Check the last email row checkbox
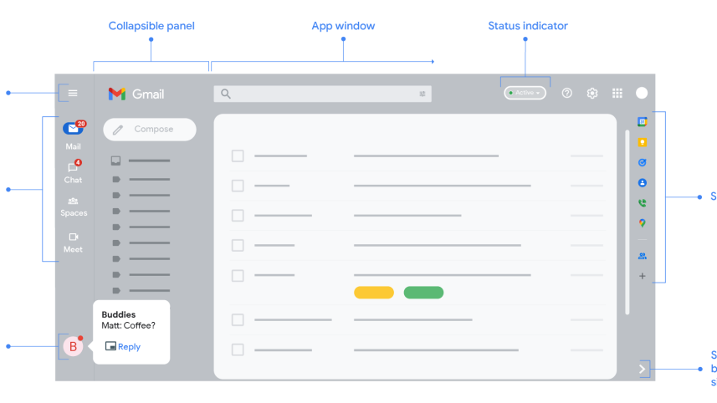 point(238,349)
